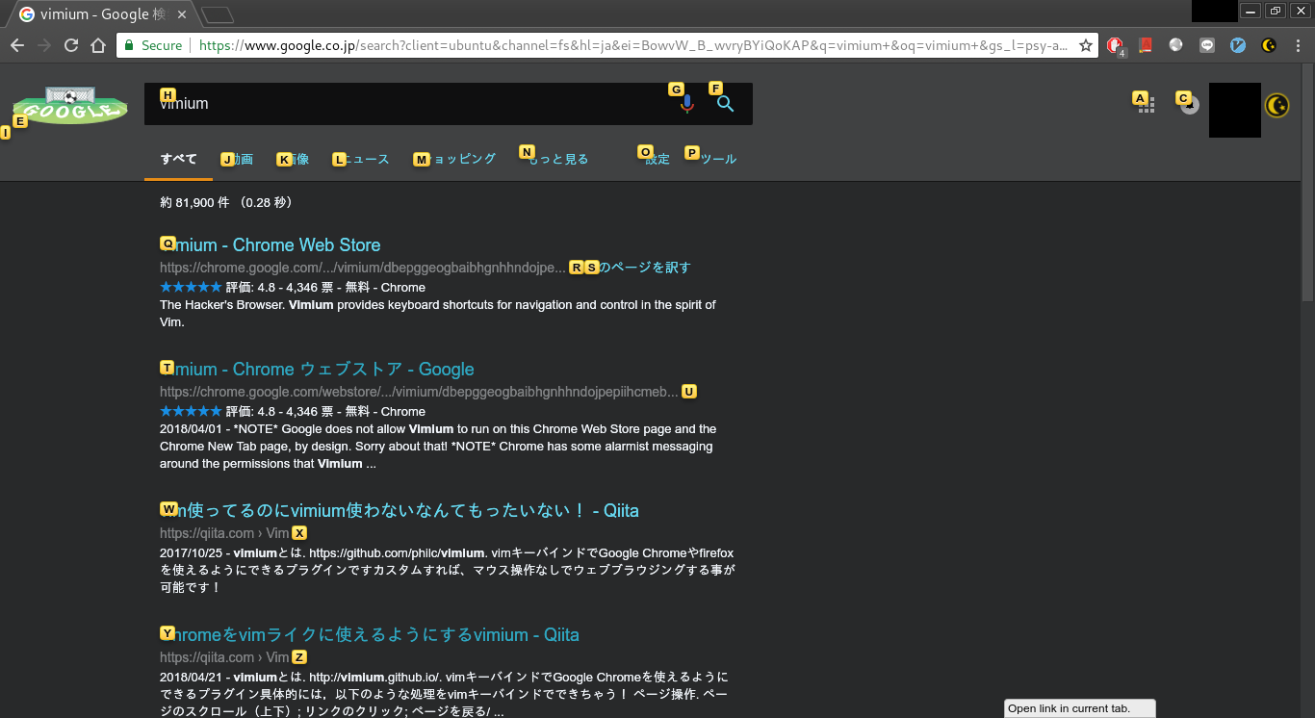This screenshot has height=718, width=1315.
Task: Open a new tab
Action: coord(219,14)
